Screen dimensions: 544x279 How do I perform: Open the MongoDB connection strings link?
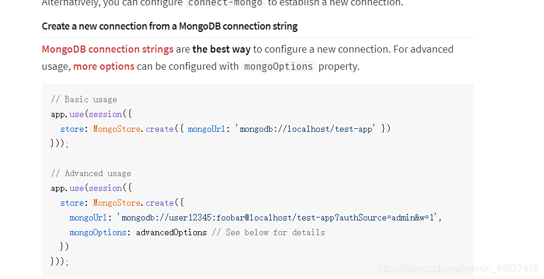[x=108, y=49]
